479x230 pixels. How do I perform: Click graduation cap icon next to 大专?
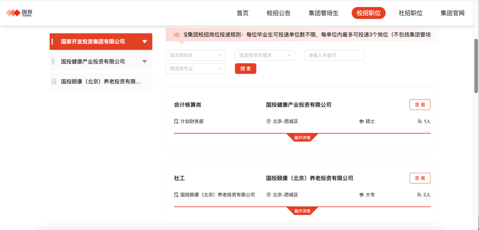pos(362,195)
